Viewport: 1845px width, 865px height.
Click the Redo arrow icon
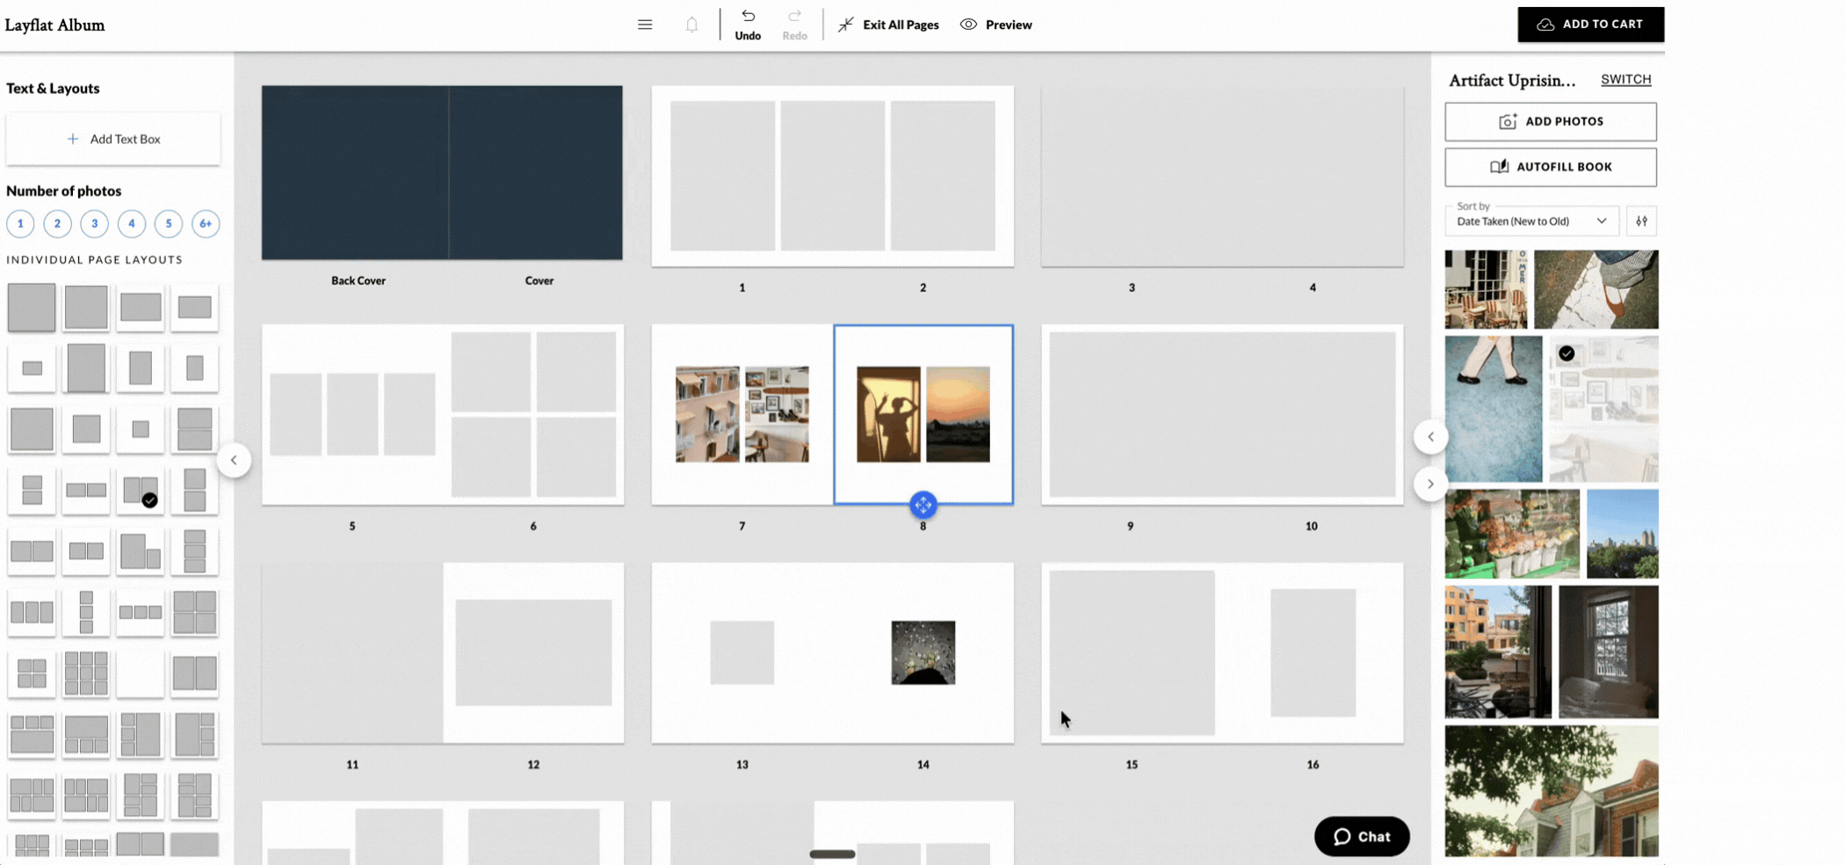794,17
